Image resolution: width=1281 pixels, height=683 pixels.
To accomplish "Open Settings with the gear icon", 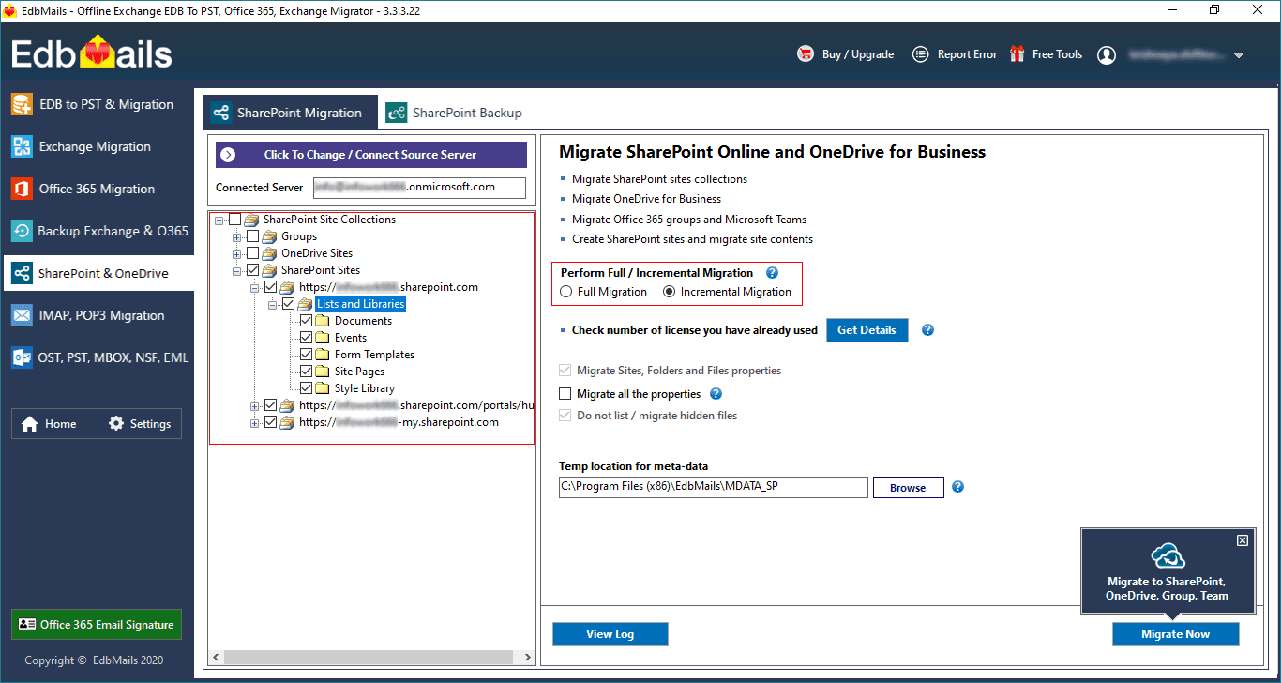I will tap(116, 424).
